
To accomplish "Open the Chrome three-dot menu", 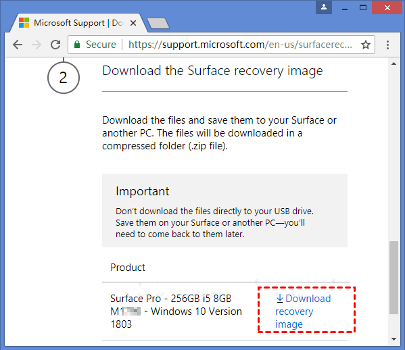I will click(x=387, y=45).
